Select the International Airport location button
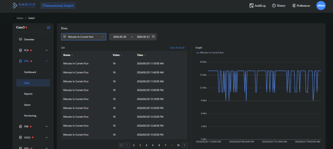The width and height of the screenshot is (333, 149). pyautogui.click(x=58, y=6)
